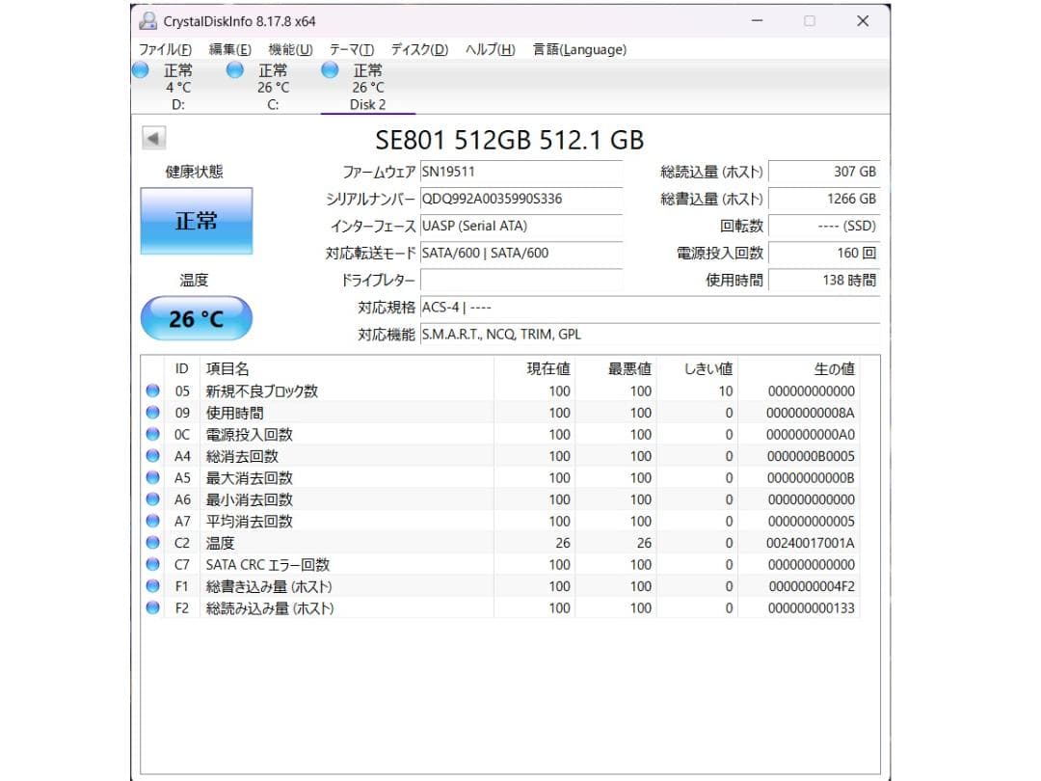Click the 最悪値 column header
The image size is (1041, 781).
click(x=616, y=368)
